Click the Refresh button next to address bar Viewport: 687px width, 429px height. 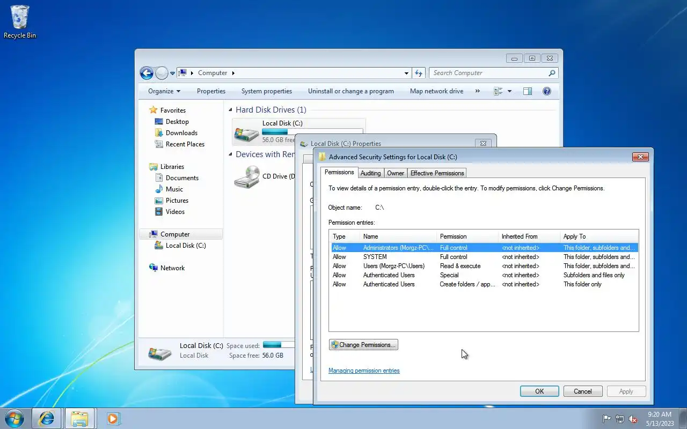click(419, 73)
